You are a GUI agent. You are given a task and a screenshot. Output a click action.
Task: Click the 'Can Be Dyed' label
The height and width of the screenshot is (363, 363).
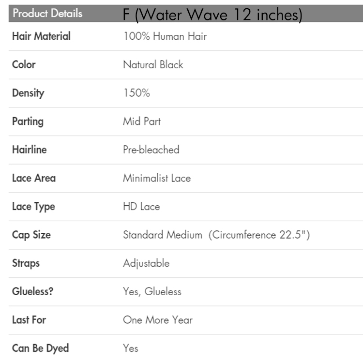tap(40, 348)
